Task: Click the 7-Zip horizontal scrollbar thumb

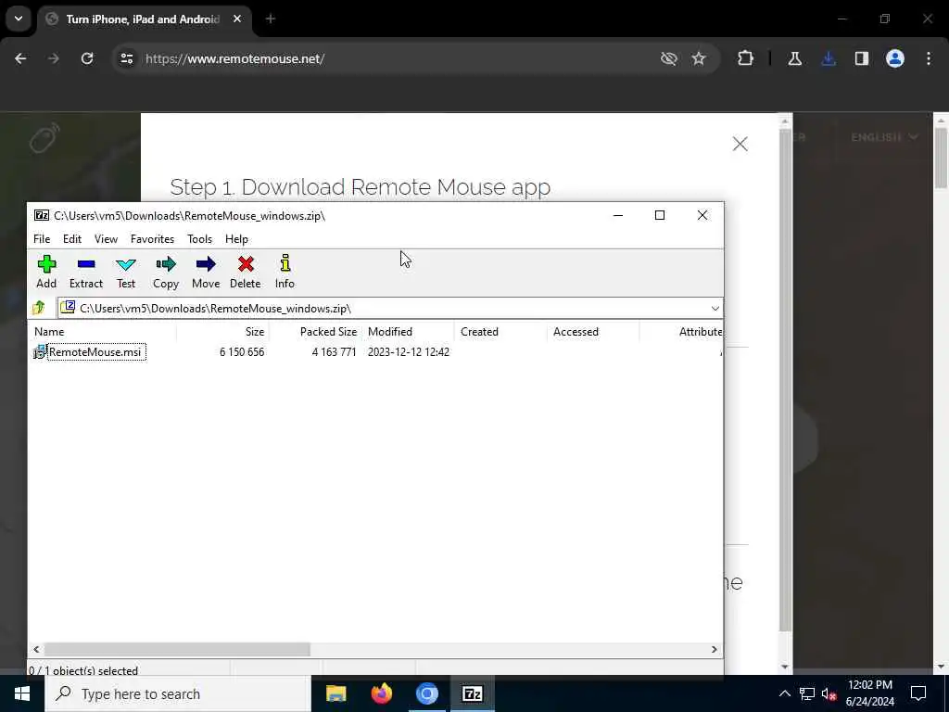Action: [177, 649]
